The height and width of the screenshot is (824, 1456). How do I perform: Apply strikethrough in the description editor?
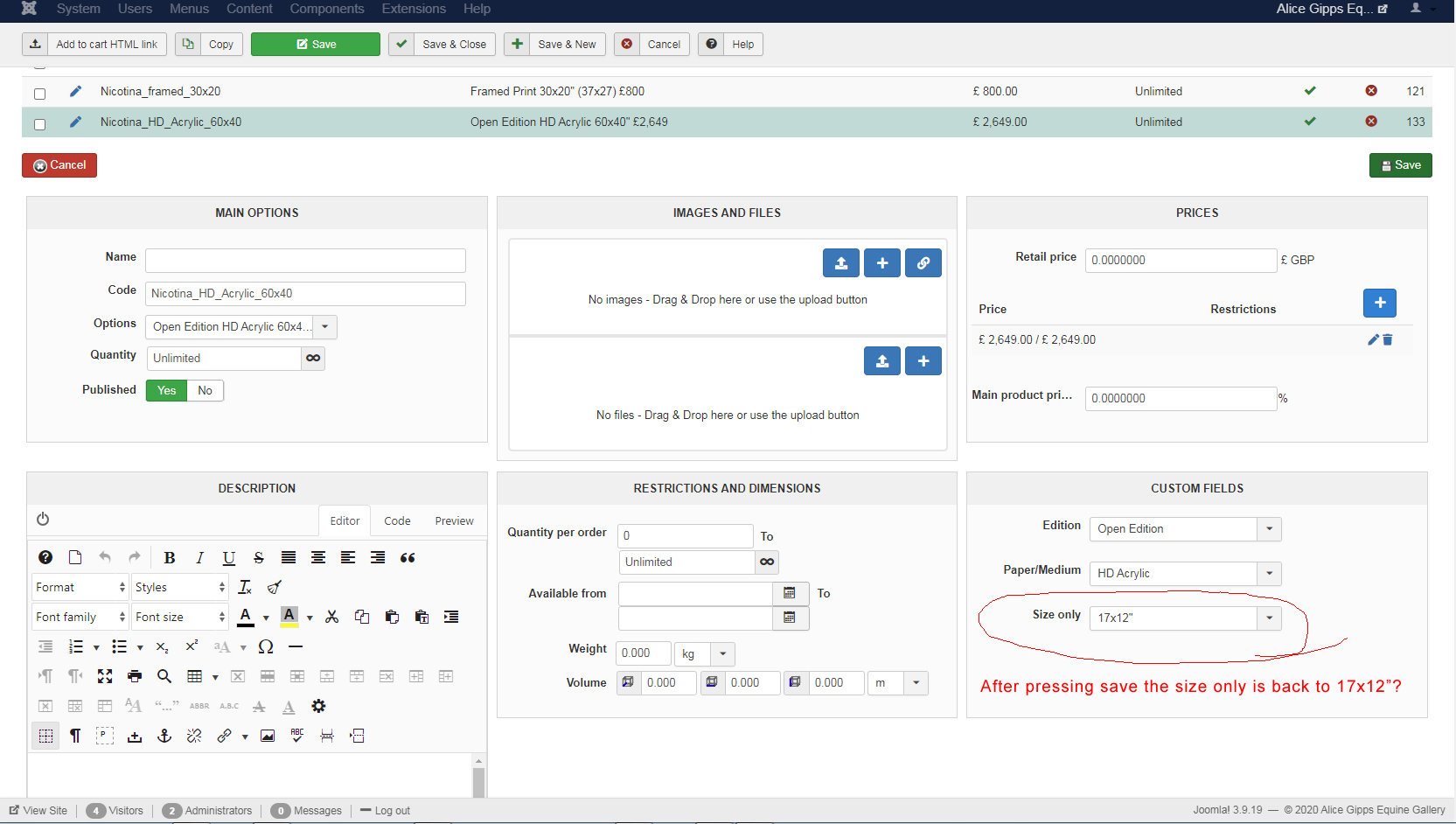pyautogui.click(x=259, y=558)
